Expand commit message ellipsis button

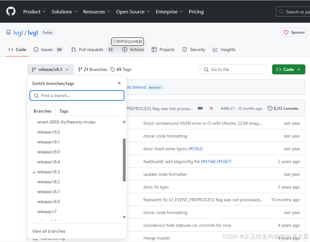(x=200, y=109)
